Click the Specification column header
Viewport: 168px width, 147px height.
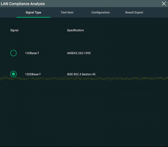point(75,30)
